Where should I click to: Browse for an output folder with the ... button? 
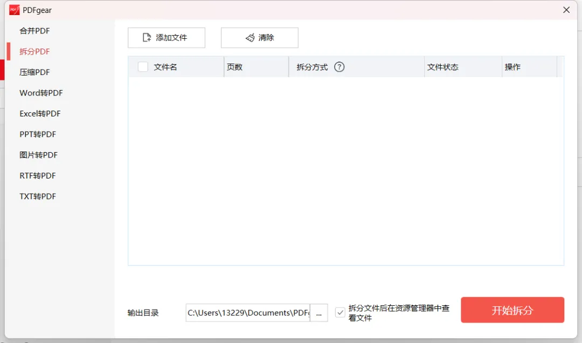[x=319, y=313]
